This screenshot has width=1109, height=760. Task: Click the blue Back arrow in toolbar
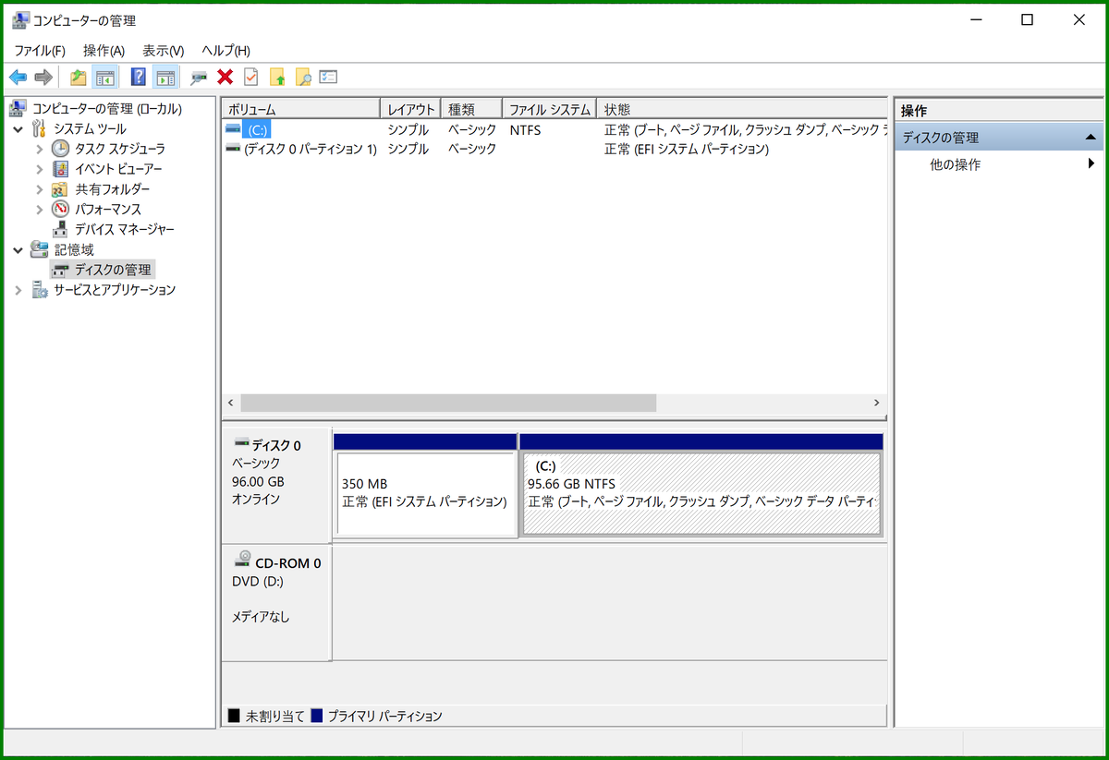coord(18,78)
